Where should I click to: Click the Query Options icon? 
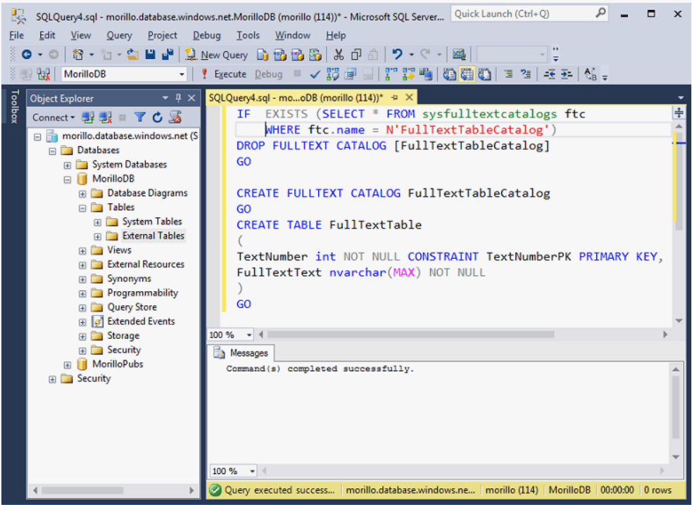pos(351,74)
